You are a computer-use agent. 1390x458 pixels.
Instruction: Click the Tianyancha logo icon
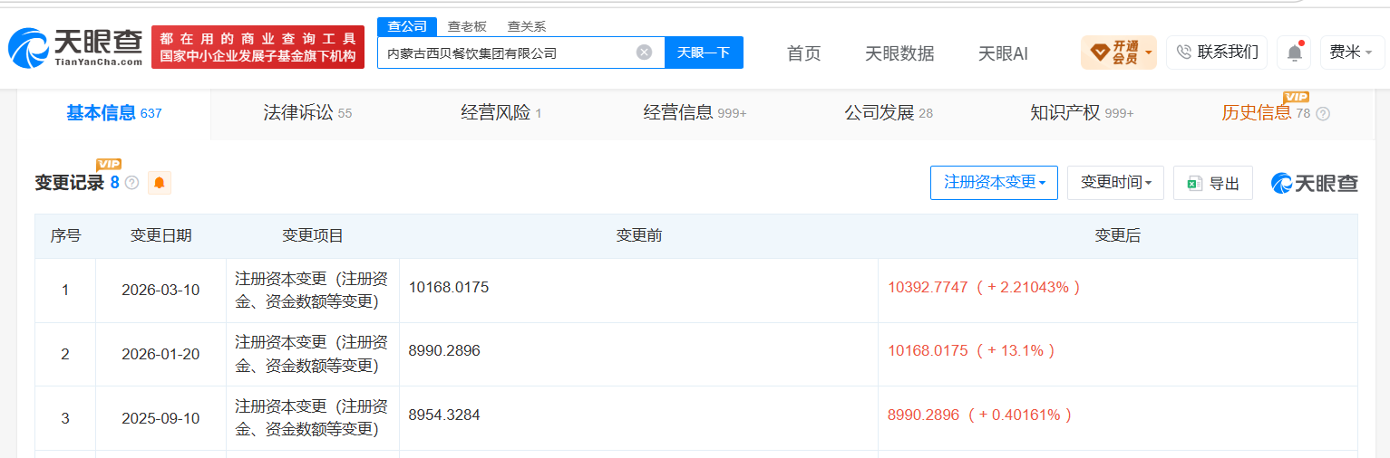(x=29, y=47)
